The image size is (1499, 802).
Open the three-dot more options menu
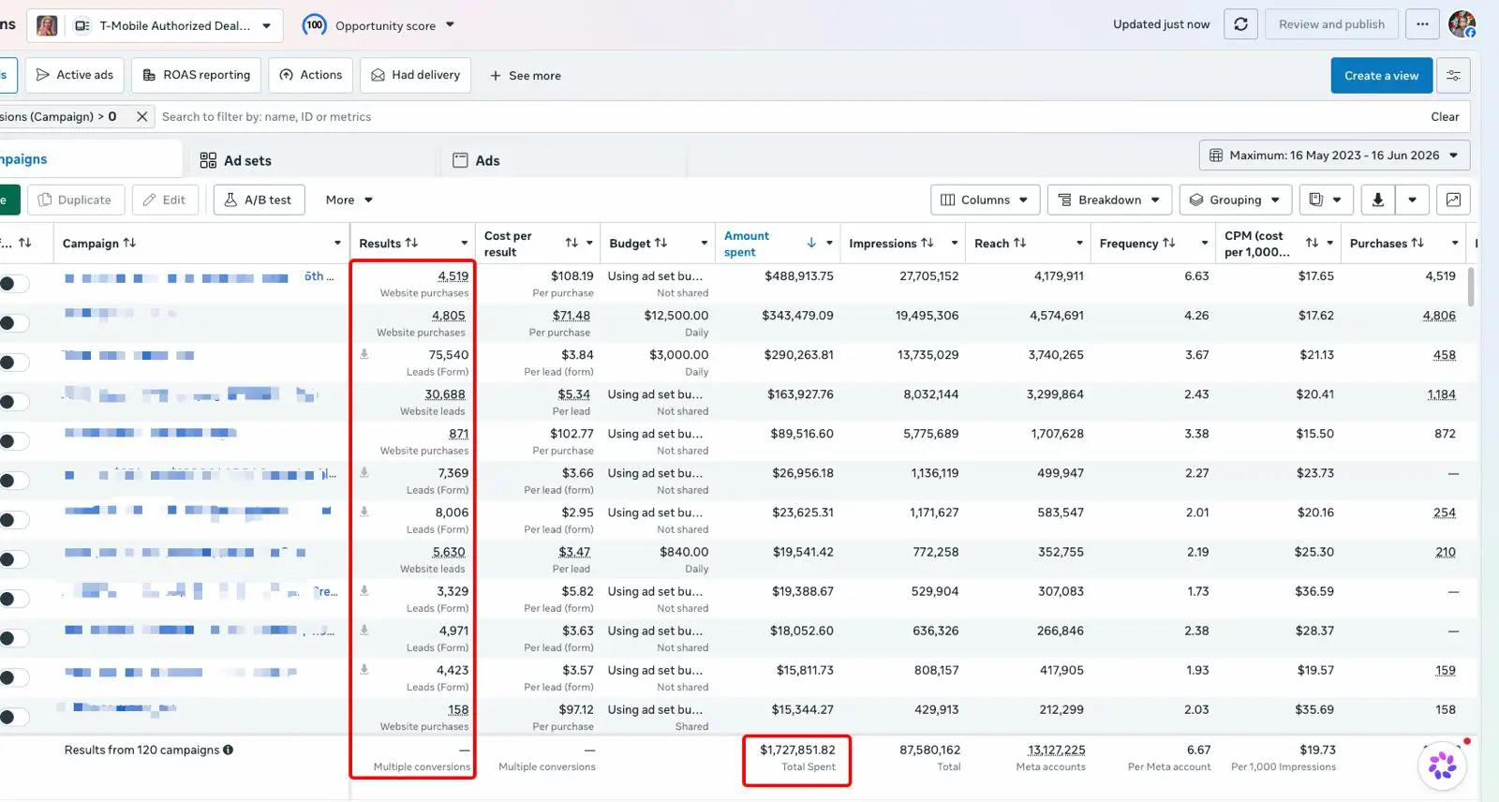coord(1422,24)
